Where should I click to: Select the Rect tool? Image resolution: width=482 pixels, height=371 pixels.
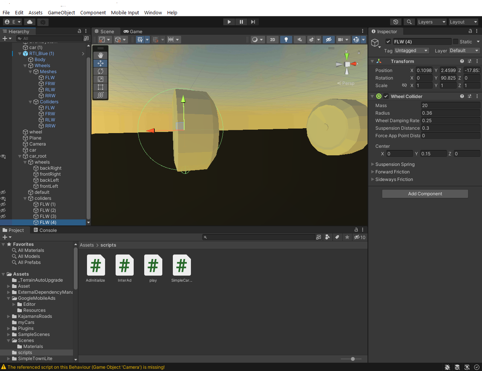(x=101, y=87)
